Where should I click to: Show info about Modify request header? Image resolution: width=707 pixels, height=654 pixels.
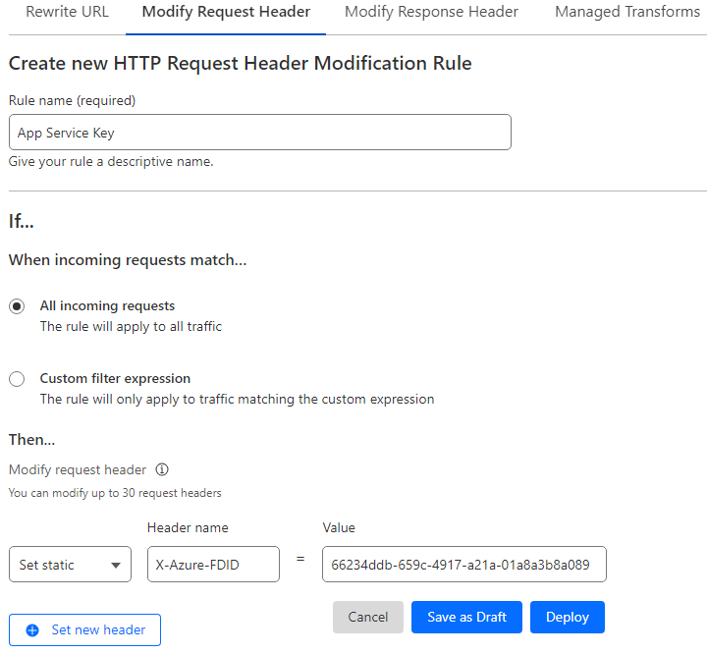click(162, 469)
